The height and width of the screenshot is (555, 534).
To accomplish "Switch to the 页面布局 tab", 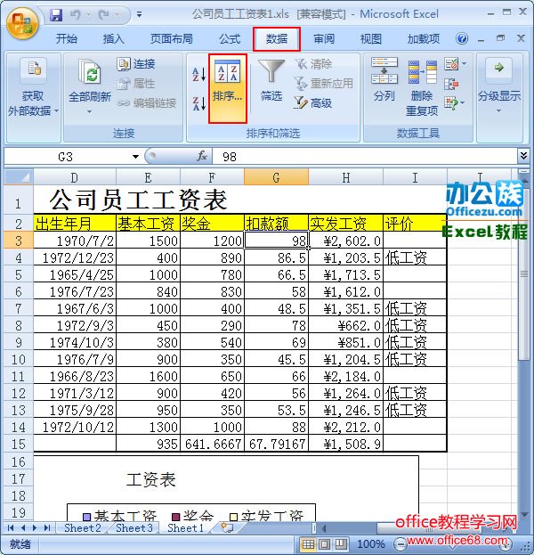I will [x=172, y=38].
